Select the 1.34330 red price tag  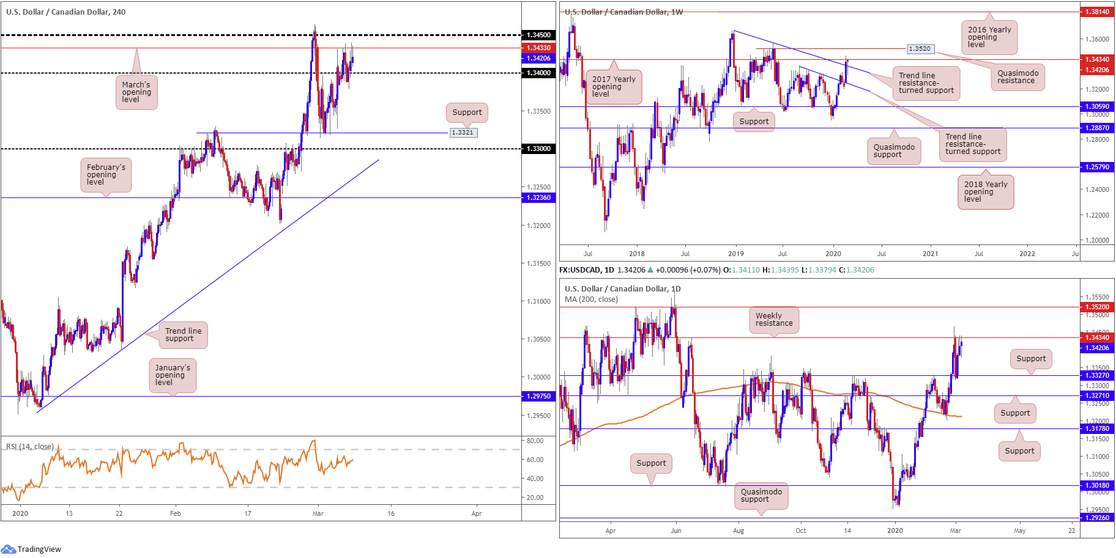(x=538, y=48)
